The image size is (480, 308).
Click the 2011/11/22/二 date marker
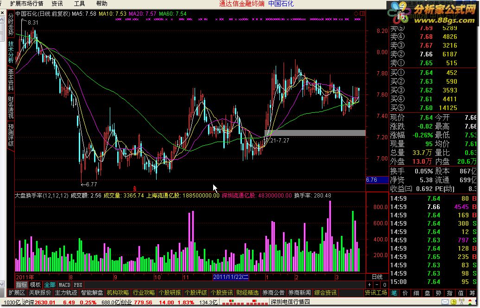[231, 277]
